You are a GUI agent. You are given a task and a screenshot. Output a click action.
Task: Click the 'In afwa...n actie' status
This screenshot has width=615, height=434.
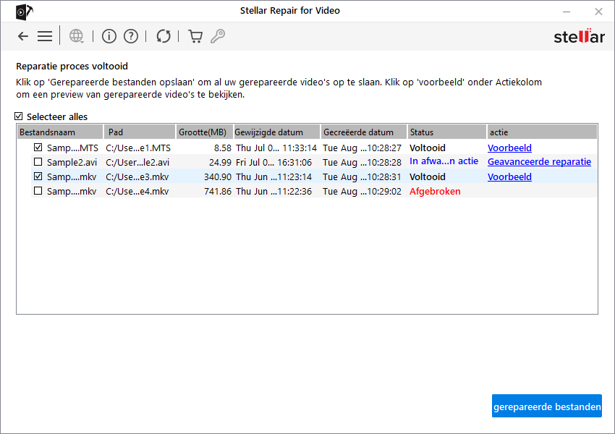[x=444, y=161]
